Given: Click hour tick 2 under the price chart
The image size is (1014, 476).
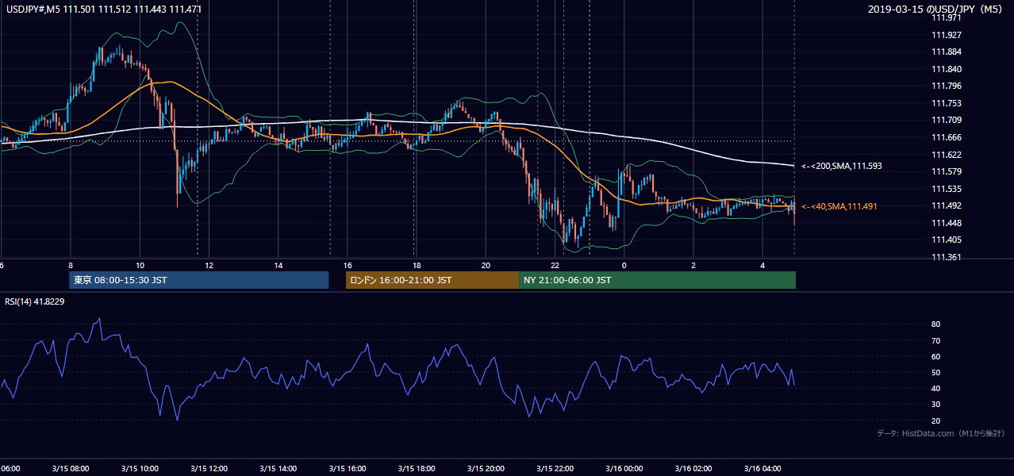Looking at the screenshot, I should pos(693,265).
